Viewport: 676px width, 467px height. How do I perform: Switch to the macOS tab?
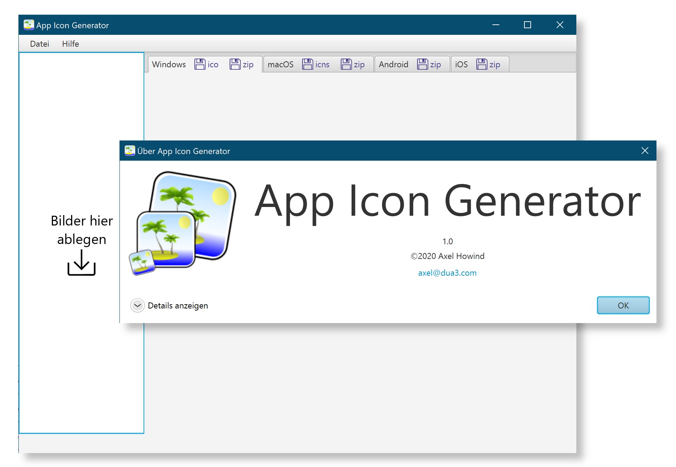[281, 64]
